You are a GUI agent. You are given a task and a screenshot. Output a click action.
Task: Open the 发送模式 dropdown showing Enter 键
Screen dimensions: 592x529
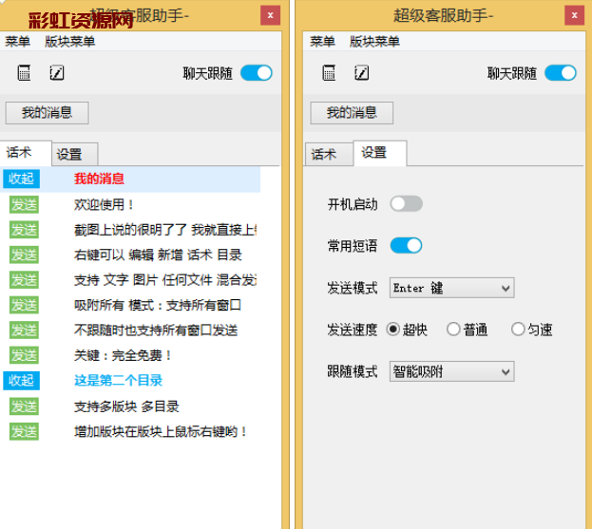click(451, 288)
